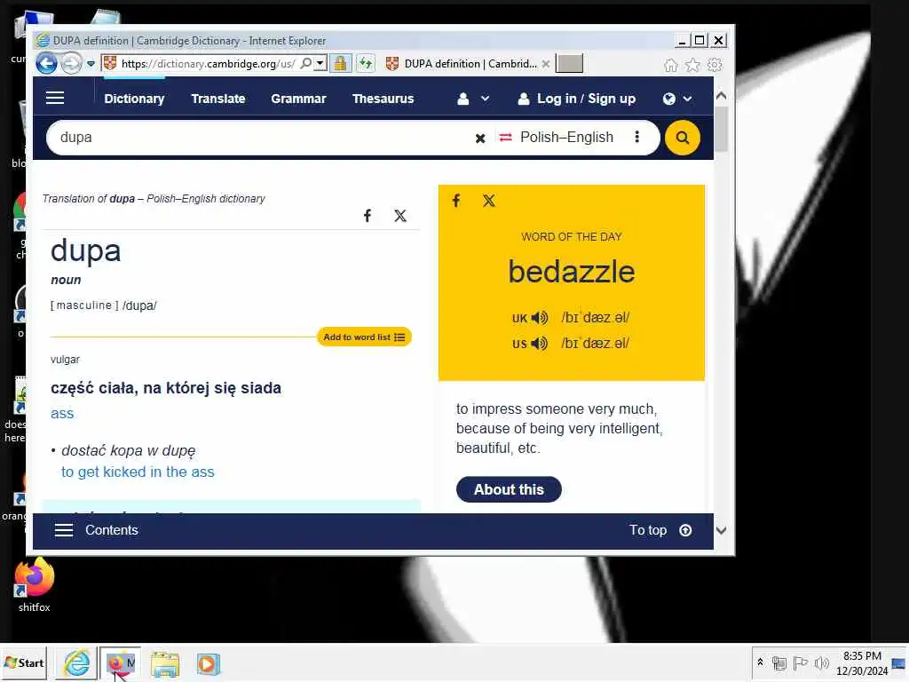This screenshot has width=909, height=682.
Task: Click the Add to word list button
Action: (364, 337)
